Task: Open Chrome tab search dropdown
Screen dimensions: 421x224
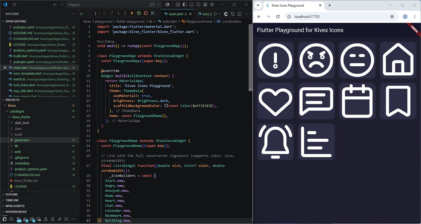Action: [x=258, y=5]
